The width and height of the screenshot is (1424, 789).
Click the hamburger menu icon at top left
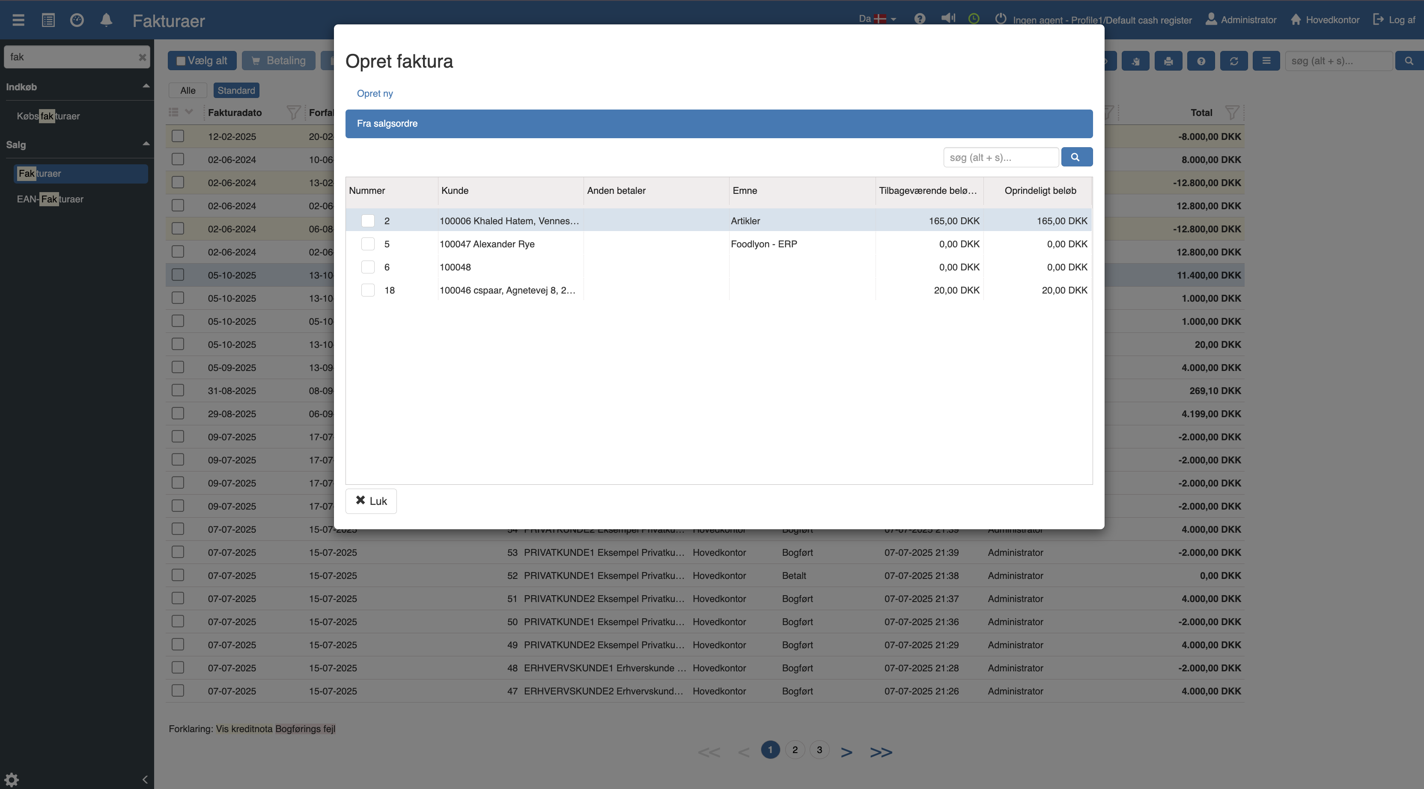point(18,21)
